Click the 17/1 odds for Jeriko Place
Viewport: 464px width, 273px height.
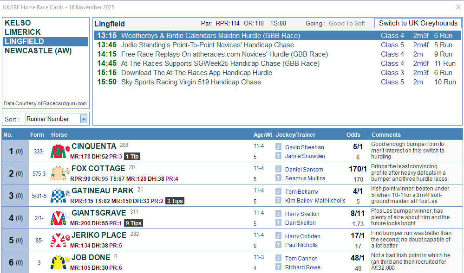tap(358, 236)
